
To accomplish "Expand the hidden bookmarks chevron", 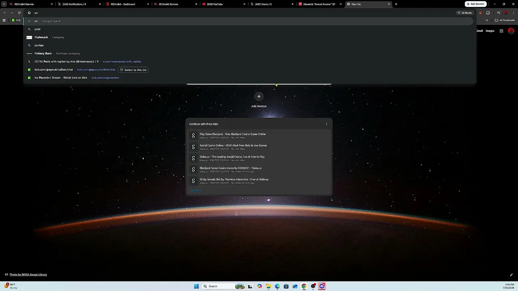I will tap(487, 20).
